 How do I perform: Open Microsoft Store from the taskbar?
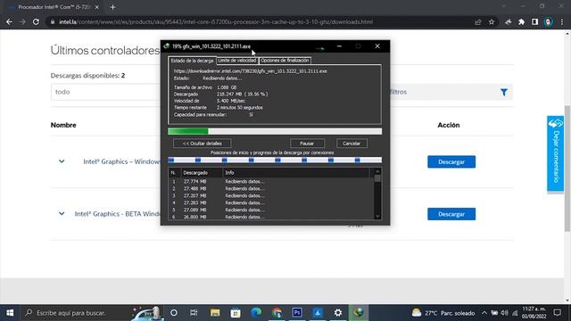(x=236, y=313)
